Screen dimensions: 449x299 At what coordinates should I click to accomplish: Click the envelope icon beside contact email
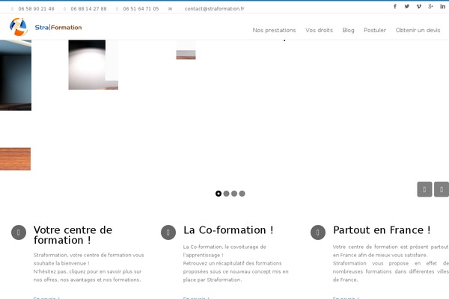(170, 9)
